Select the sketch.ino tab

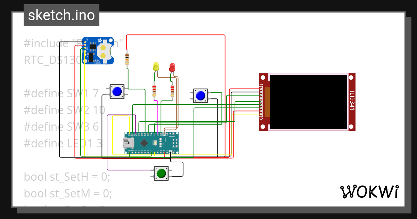click(61, 15)
